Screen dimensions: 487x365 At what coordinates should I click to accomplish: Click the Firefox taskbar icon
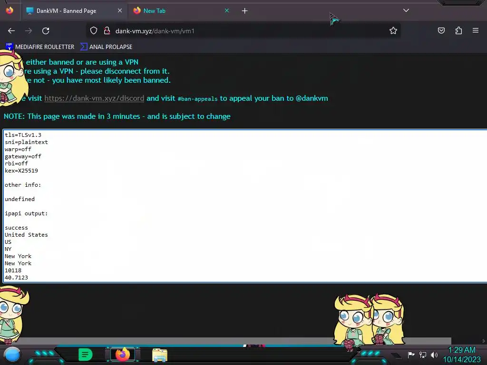[123, 355]
